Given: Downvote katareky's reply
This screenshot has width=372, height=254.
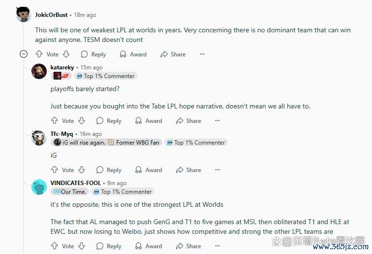Looking at the screenshot, I should [82, 120].
